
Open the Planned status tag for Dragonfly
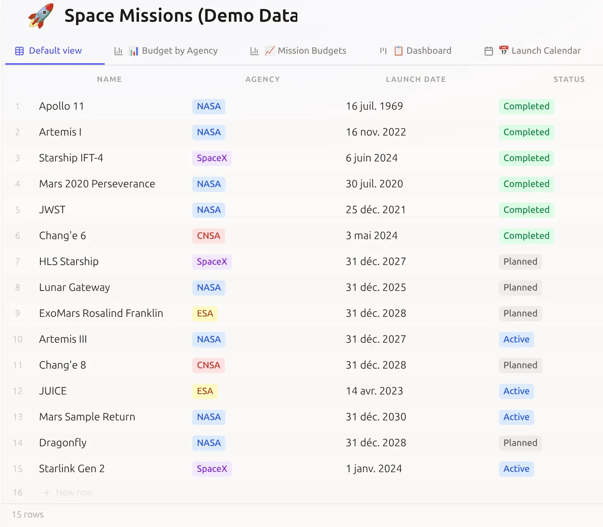pos(520,443)
